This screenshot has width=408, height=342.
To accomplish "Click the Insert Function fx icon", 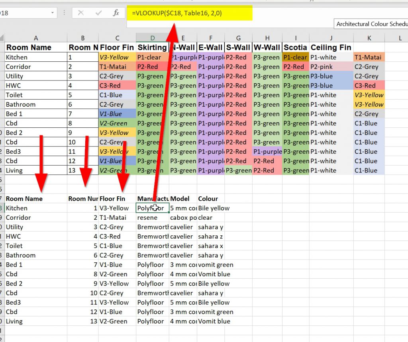I will coord(116,13).
